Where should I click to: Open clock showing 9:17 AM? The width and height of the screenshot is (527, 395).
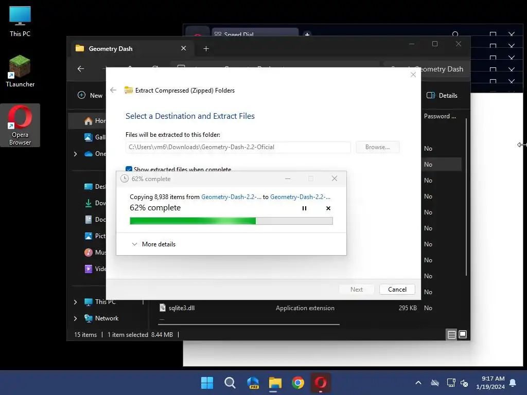(x=490, y=383)
